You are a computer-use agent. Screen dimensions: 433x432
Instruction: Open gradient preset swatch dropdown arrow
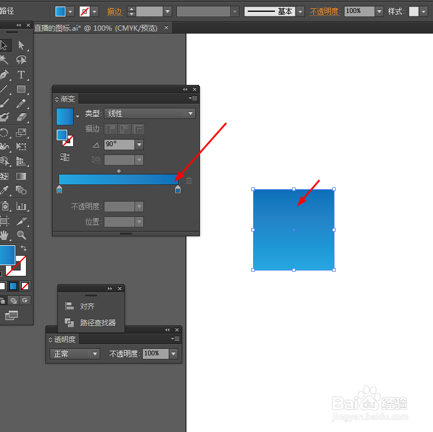click(x=78, y=116)
